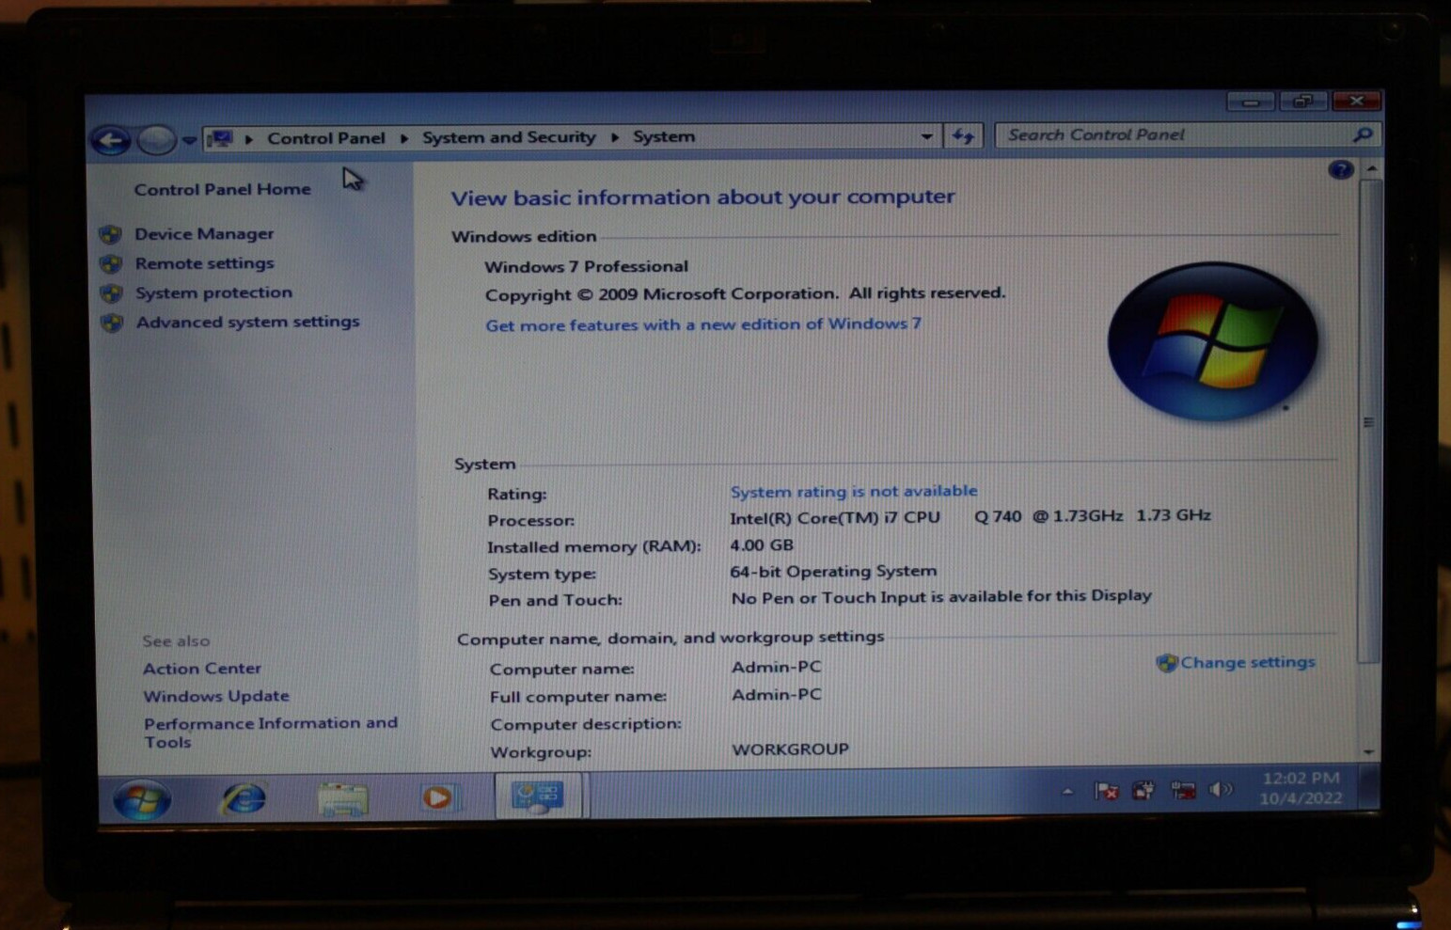
Task: Open the Windows Start button
Action: click(142, 800)
